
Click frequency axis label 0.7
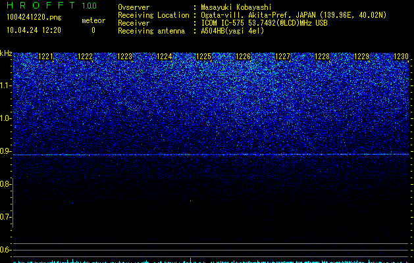point(6,217)
